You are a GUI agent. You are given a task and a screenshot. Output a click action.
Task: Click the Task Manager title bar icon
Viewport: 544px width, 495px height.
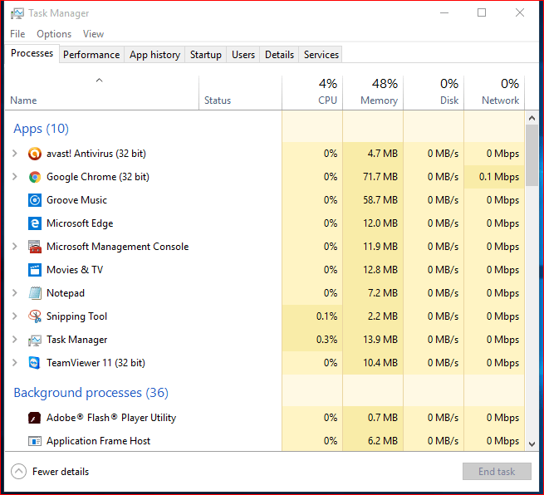[x=17, y=13]
